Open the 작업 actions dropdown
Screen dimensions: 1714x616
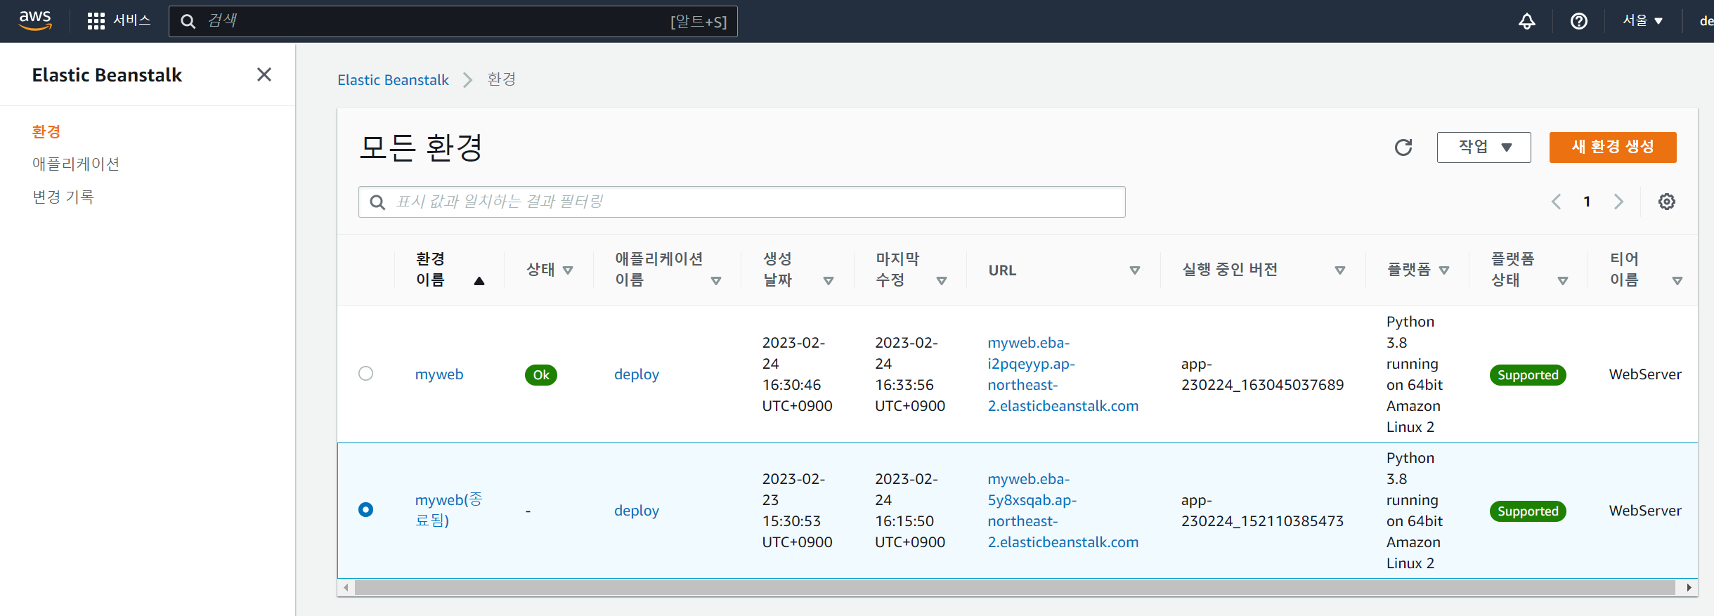pos(1483,148)
